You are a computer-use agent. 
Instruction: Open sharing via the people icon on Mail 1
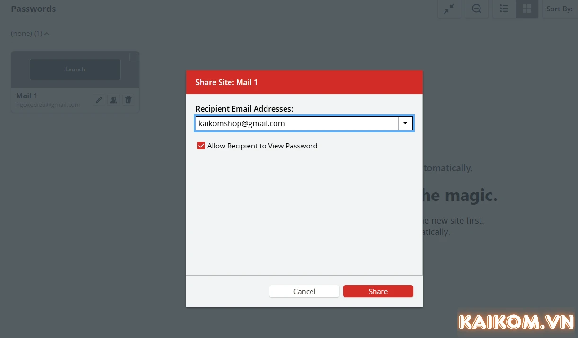[113, 100]
